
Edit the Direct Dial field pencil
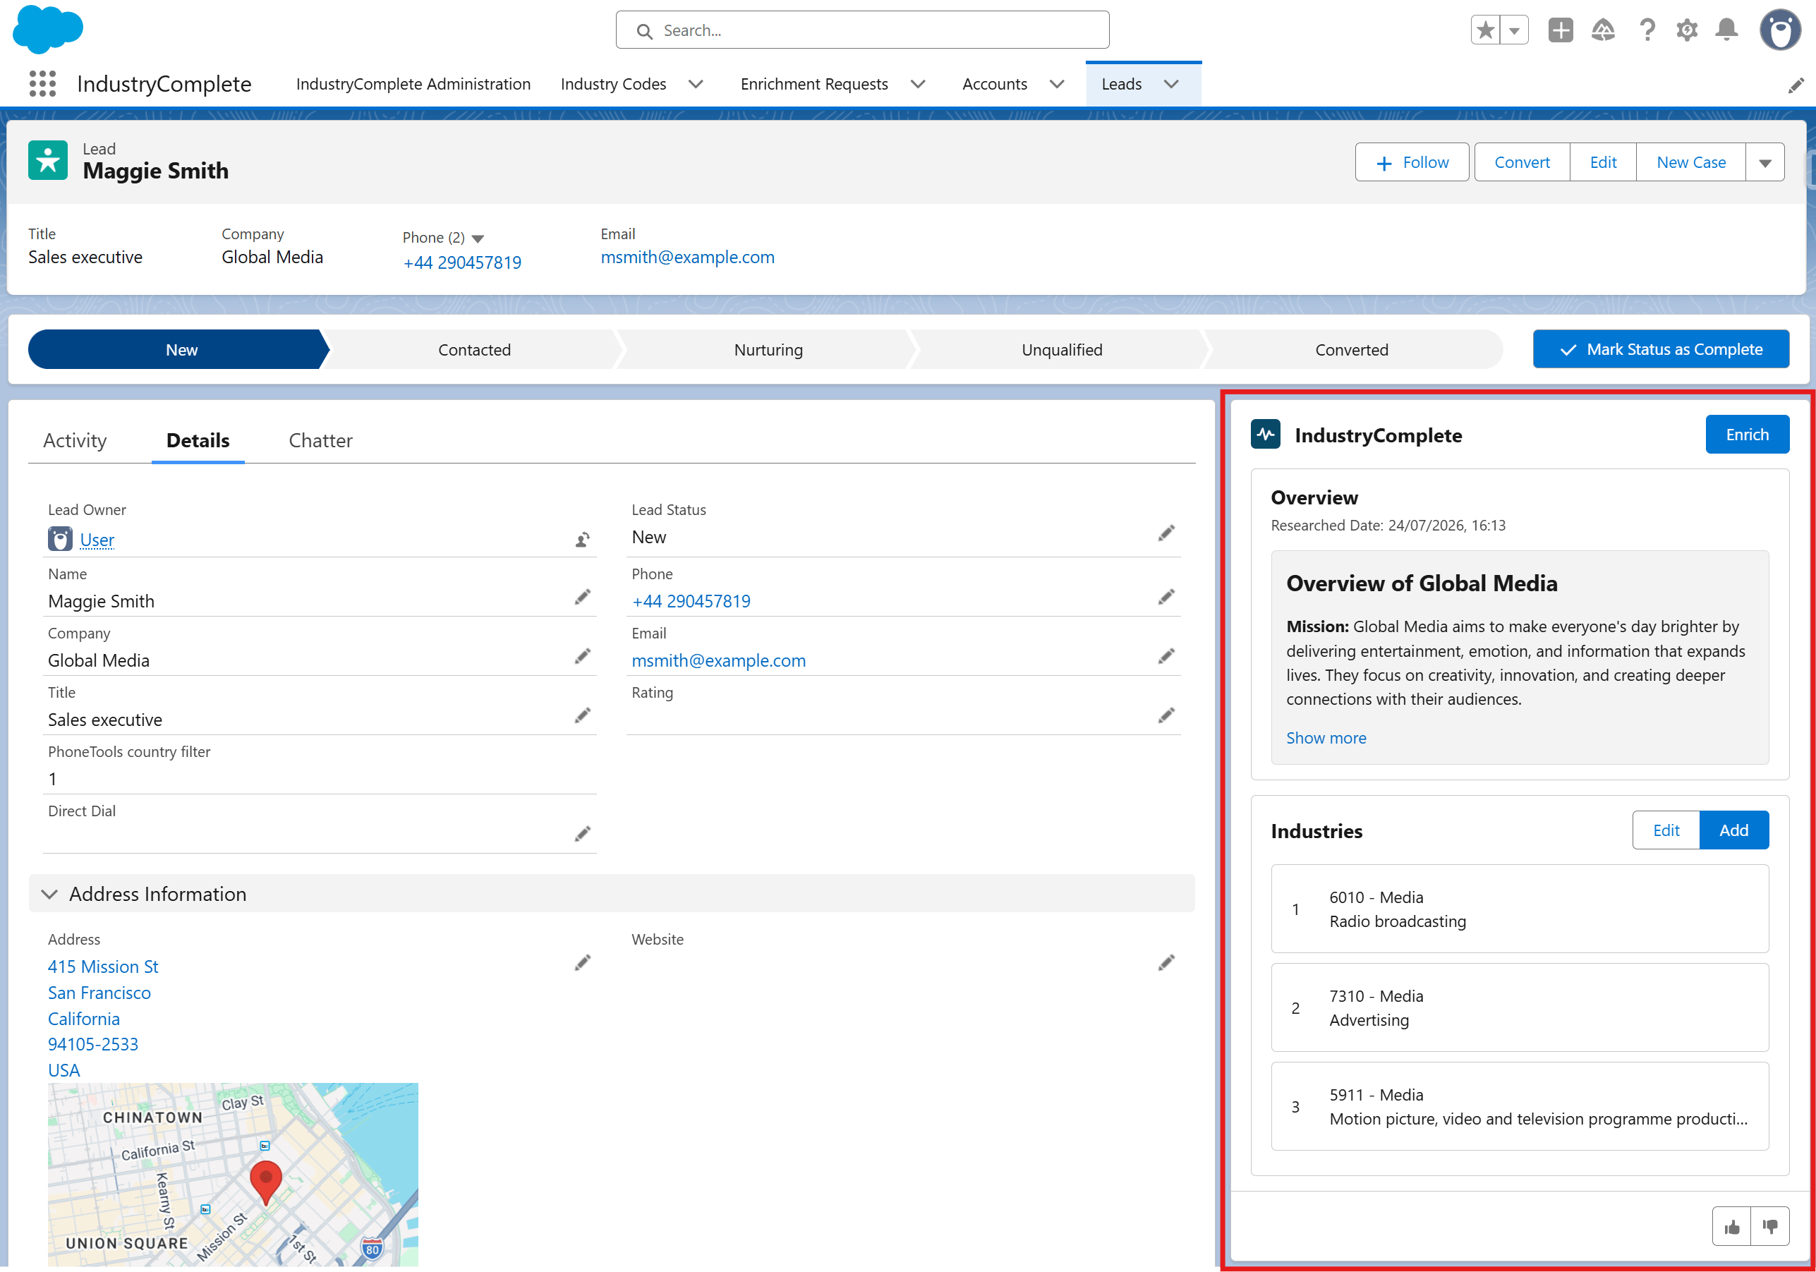pyautogui.click(x=583, y=835)
